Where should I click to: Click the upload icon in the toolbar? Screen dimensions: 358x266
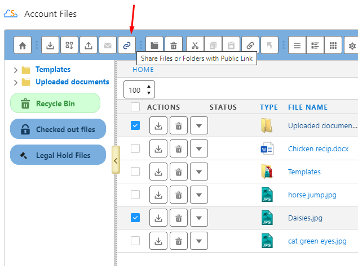[89, 45]
